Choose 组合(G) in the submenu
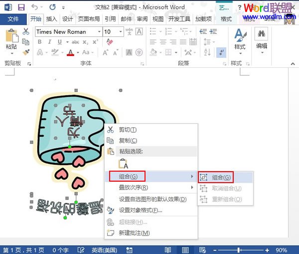 click(221, 177)
